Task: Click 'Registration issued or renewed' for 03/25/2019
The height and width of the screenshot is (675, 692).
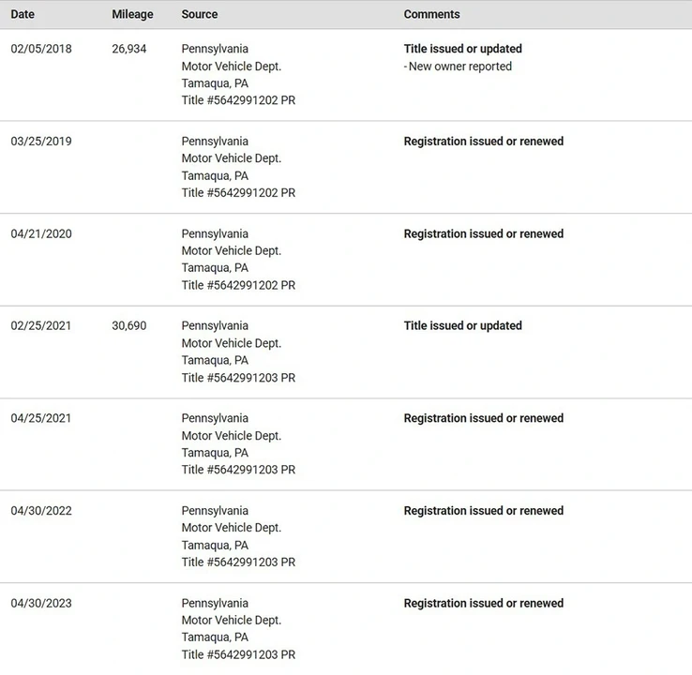Action: pos(483,142)
